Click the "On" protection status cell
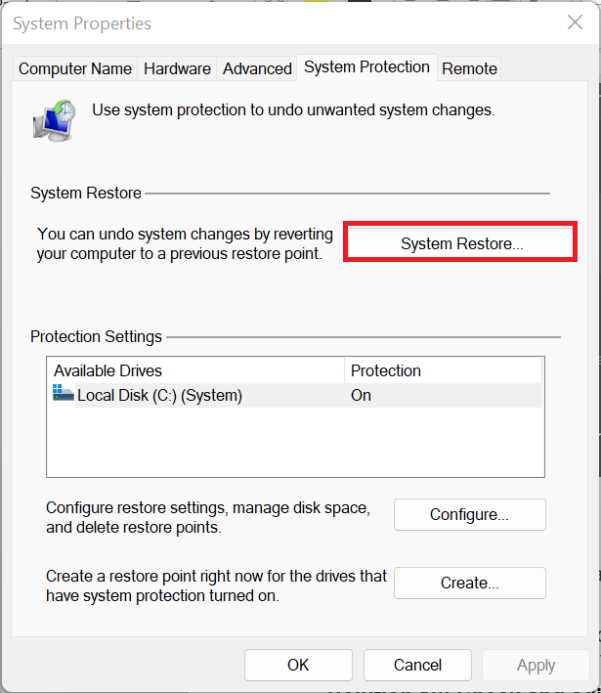The width and height of the screenshot is (601, 693). point(362,395)
